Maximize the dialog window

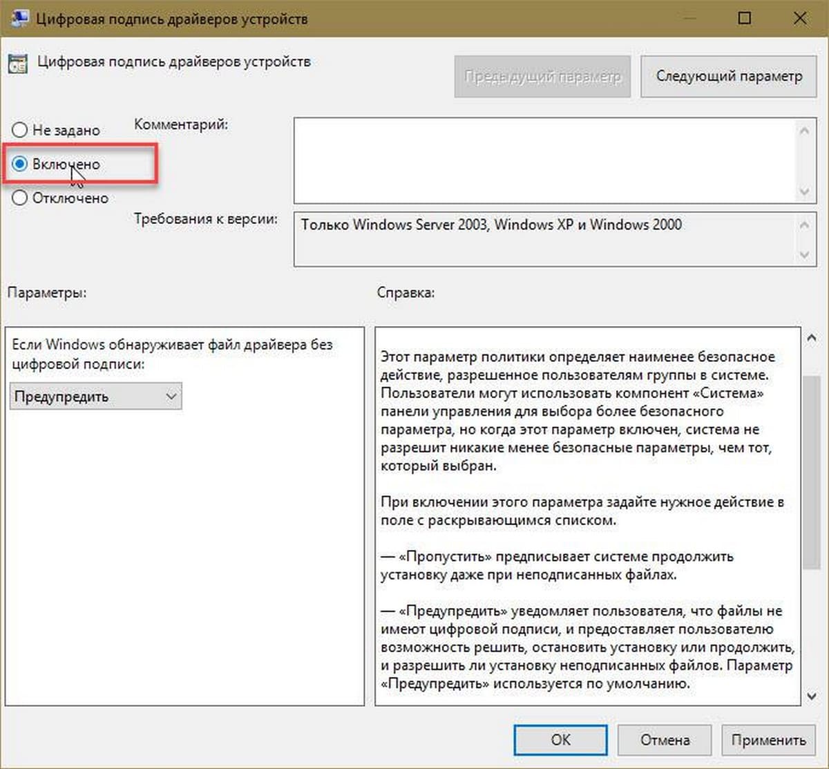click(x=745, y=18)
